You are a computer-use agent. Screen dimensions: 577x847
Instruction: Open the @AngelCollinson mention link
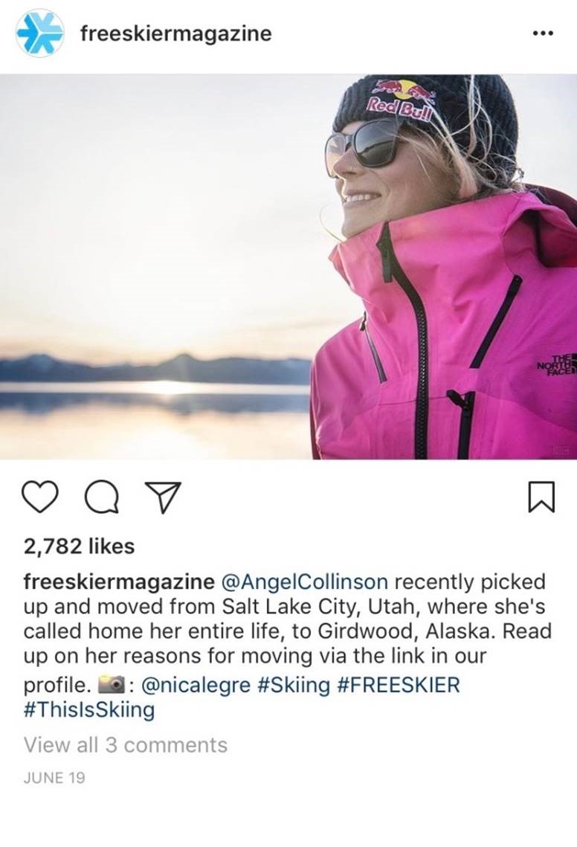coord(304,582)
